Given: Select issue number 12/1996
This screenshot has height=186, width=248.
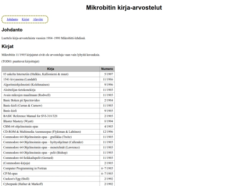Looking at the screenshot, I should coord(107,131).
